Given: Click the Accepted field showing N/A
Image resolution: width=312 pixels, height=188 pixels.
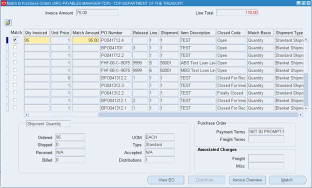Looking at the screenshot, I should (160, 152).
